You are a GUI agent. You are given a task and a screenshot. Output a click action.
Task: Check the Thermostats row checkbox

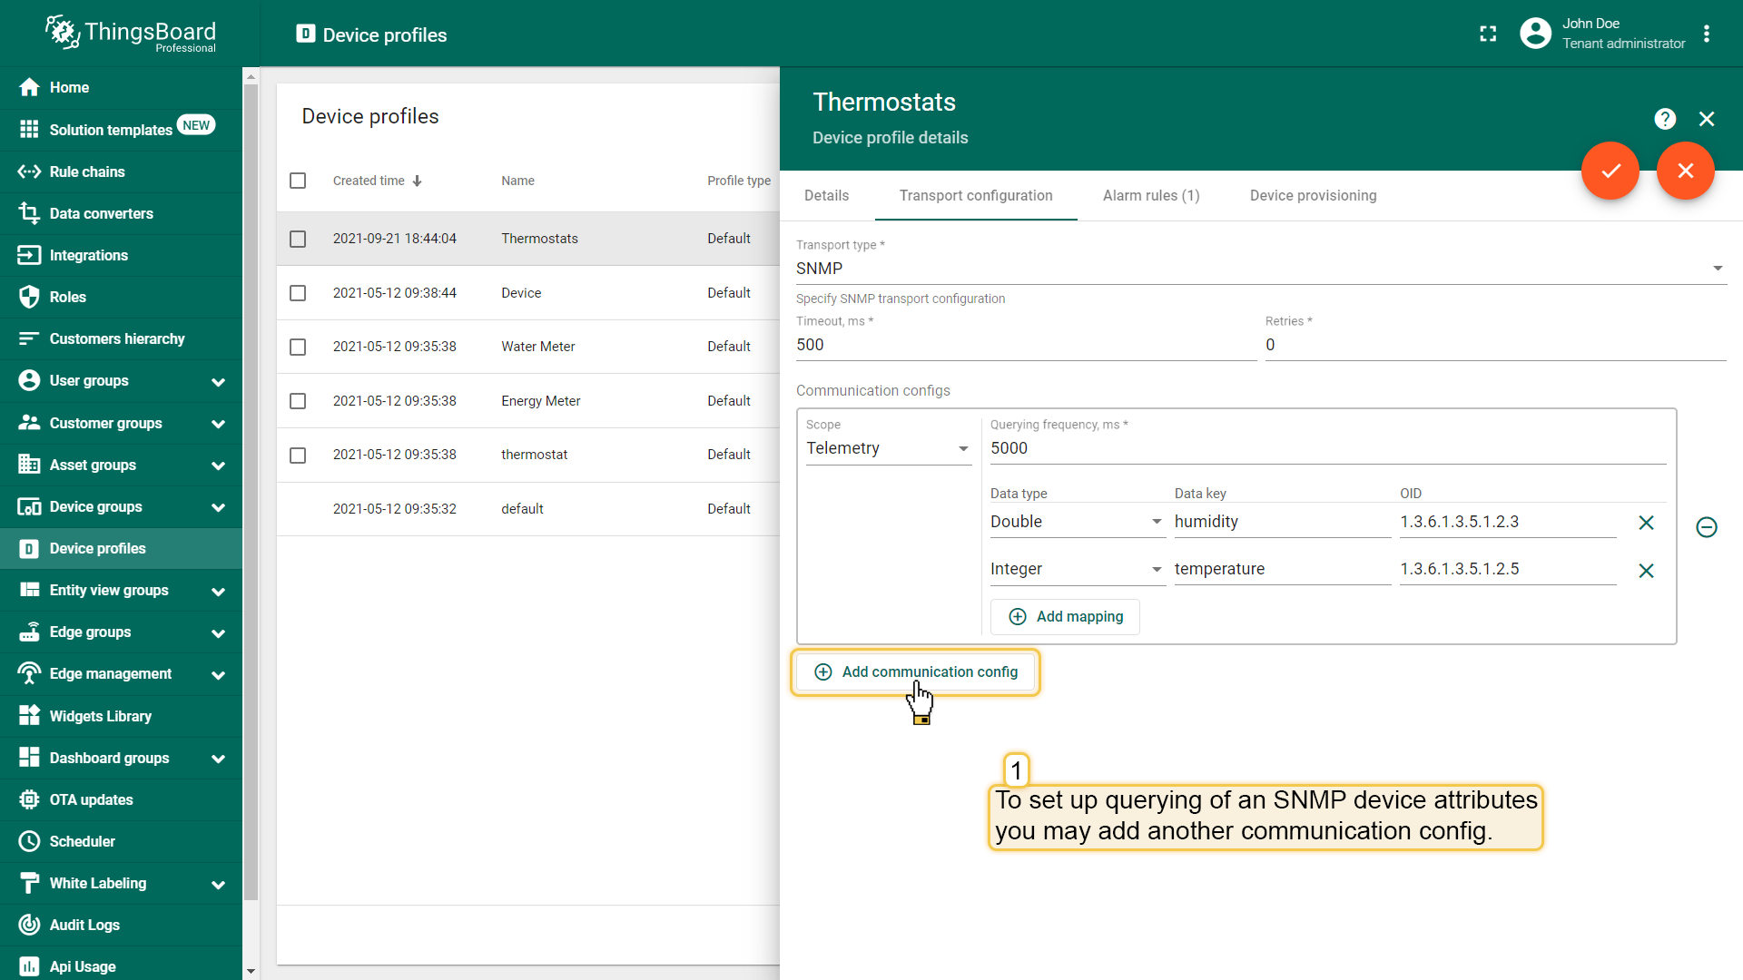(298, 239)
